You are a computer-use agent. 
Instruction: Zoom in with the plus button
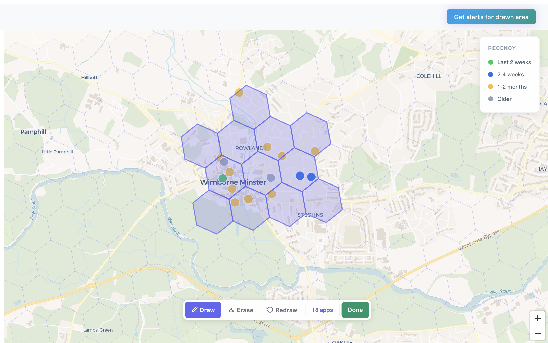click(x=537, y=318)
